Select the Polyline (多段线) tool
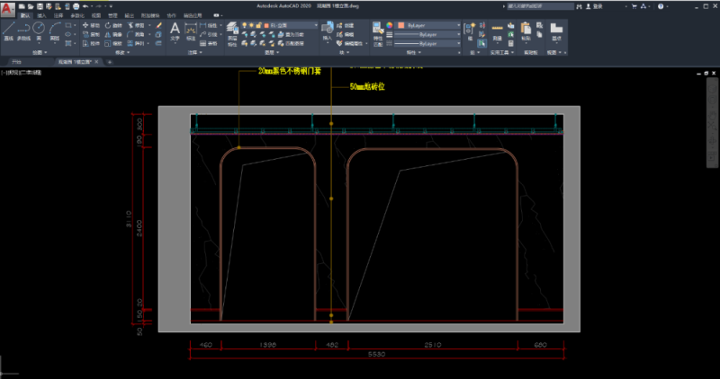 [24, 31]
